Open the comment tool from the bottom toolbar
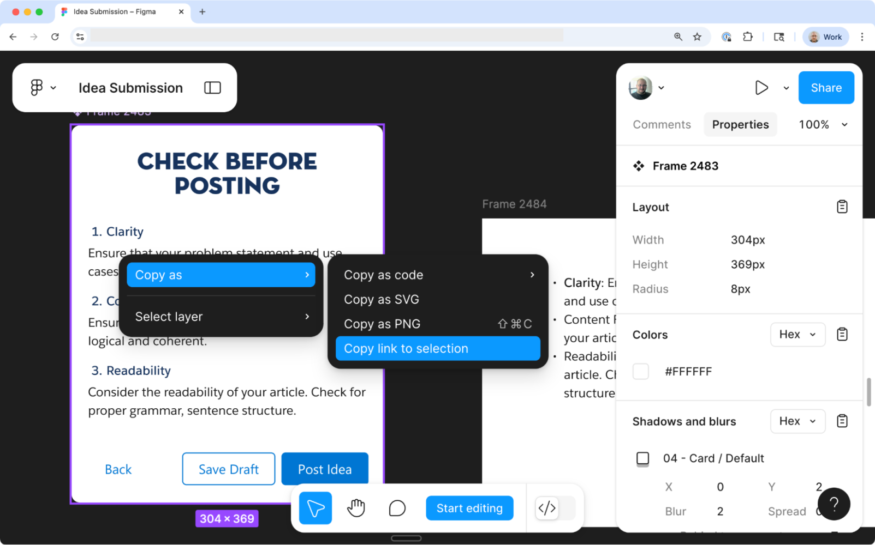This screenshot has width=875, height=545. point(397,507)
